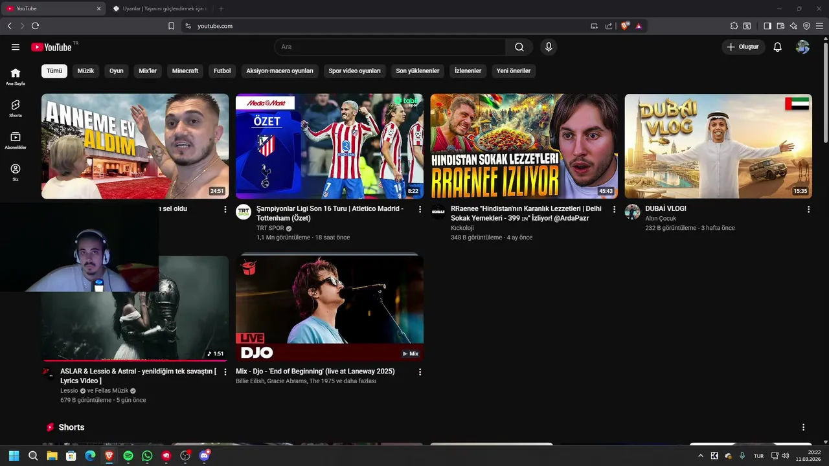The height and width of the screenshot is (466, 829).
Task: Select the Son yüklenenler chip
Action: click(418, 71)
